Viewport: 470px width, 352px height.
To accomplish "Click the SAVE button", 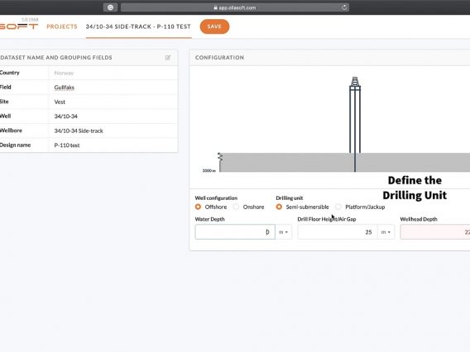I will (x=214, y=26).
